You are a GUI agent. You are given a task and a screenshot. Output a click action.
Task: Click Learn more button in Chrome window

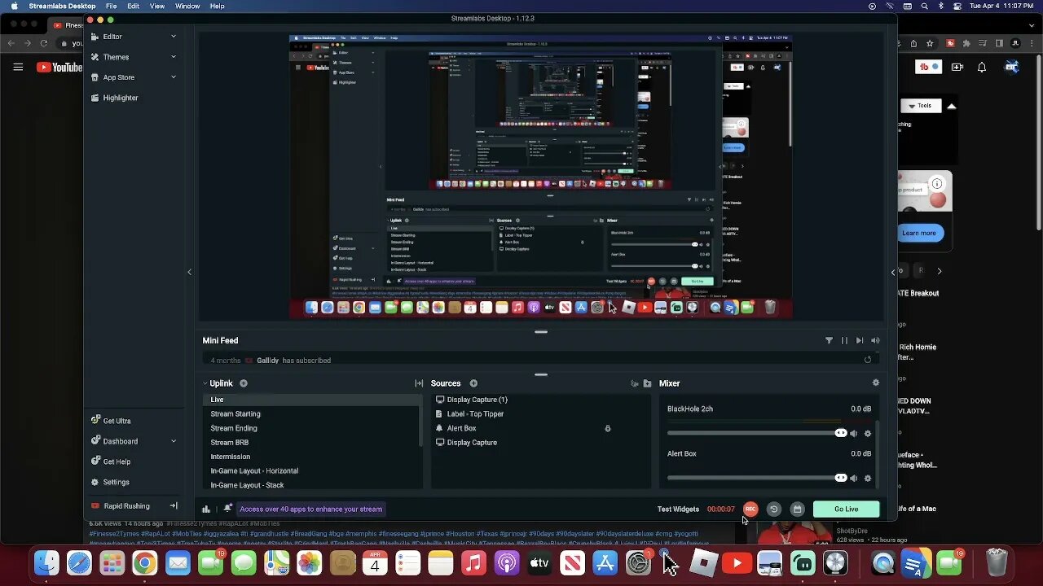tap(919, 233)
